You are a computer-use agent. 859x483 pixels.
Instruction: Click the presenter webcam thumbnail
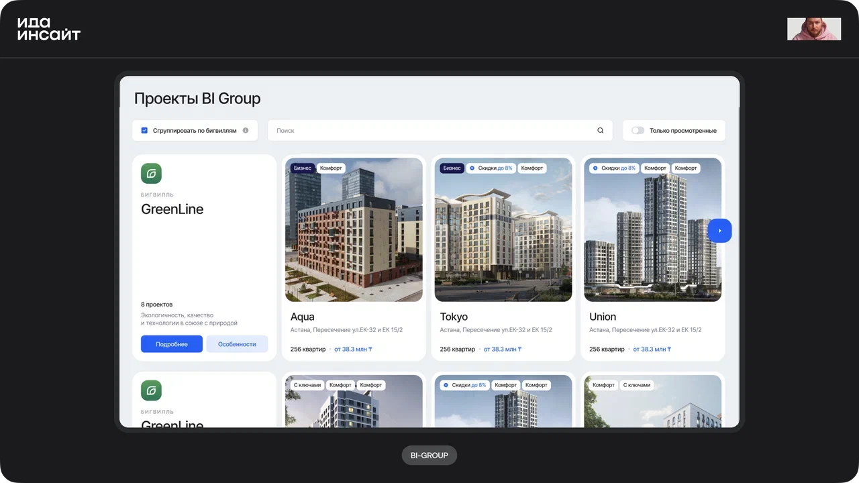tap(814, 29)
